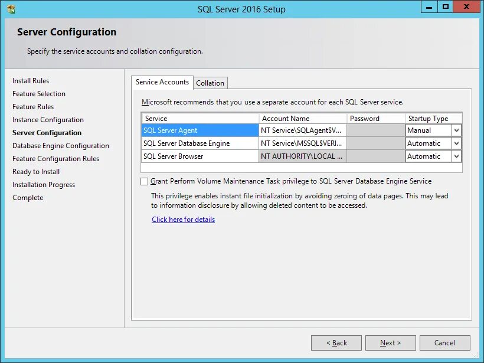This screenshot has width=484, height=363.
Task: Click the Password cell for SQL Server Database Engine
Action: 376,143
